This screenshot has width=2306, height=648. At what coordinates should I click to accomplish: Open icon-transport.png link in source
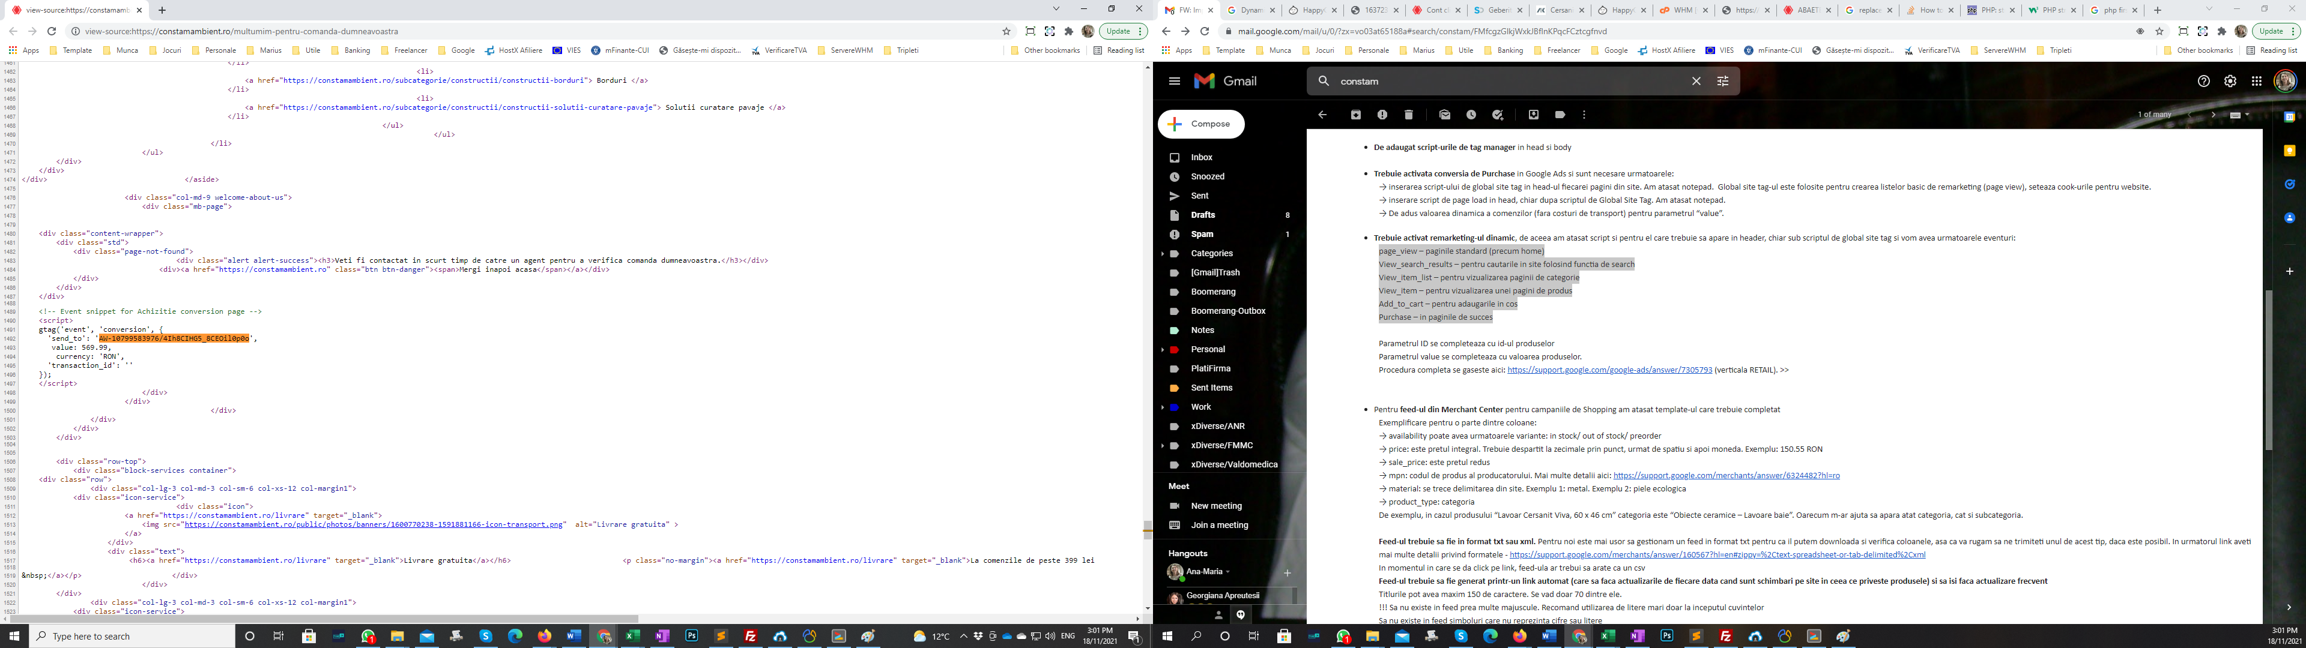coord(374,524)
